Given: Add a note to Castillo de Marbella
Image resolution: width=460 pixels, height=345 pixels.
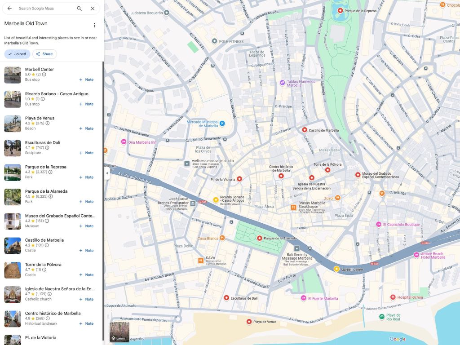Looking at the screenshot, I should pos(87,251).
